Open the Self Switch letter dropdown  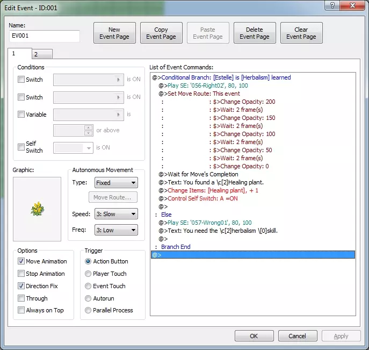tap(73, 148)
